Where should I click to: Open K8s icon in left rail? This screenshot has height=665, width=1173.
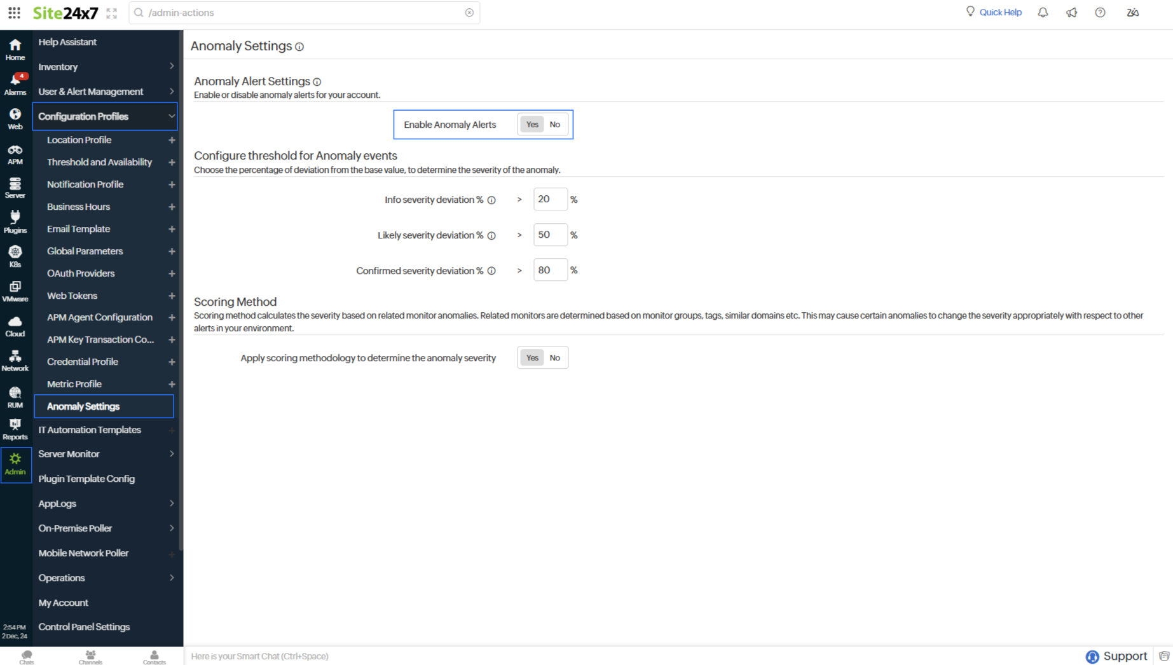click(x=15, y=257)
